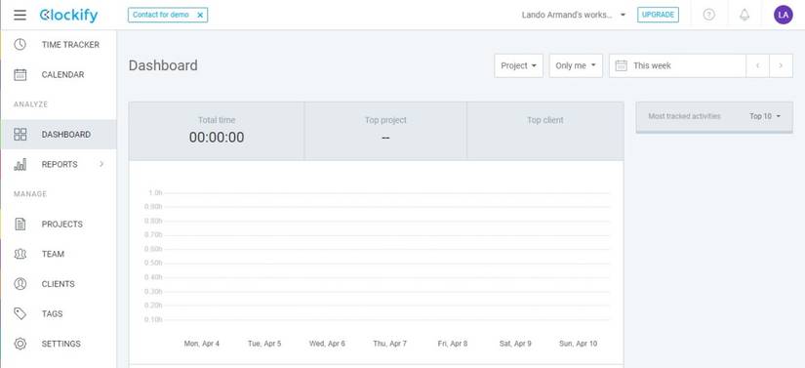Click the Reports bar chart icon

pos(20,164)
